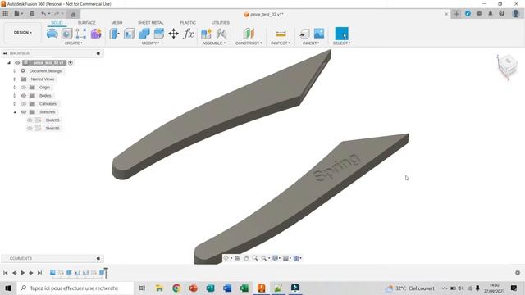Screen dimensions: 525x295
Task: Switch to the SHEET METAL tab
Action: [151, 22]
